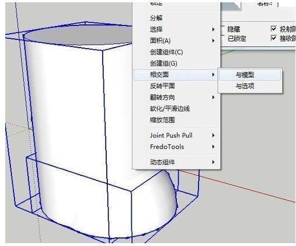Image resolution: width=296 pixels, height=246 pixels.
Task: Expand the Joint Push Pull submenu arrow
Action: [x=213, y=135]
